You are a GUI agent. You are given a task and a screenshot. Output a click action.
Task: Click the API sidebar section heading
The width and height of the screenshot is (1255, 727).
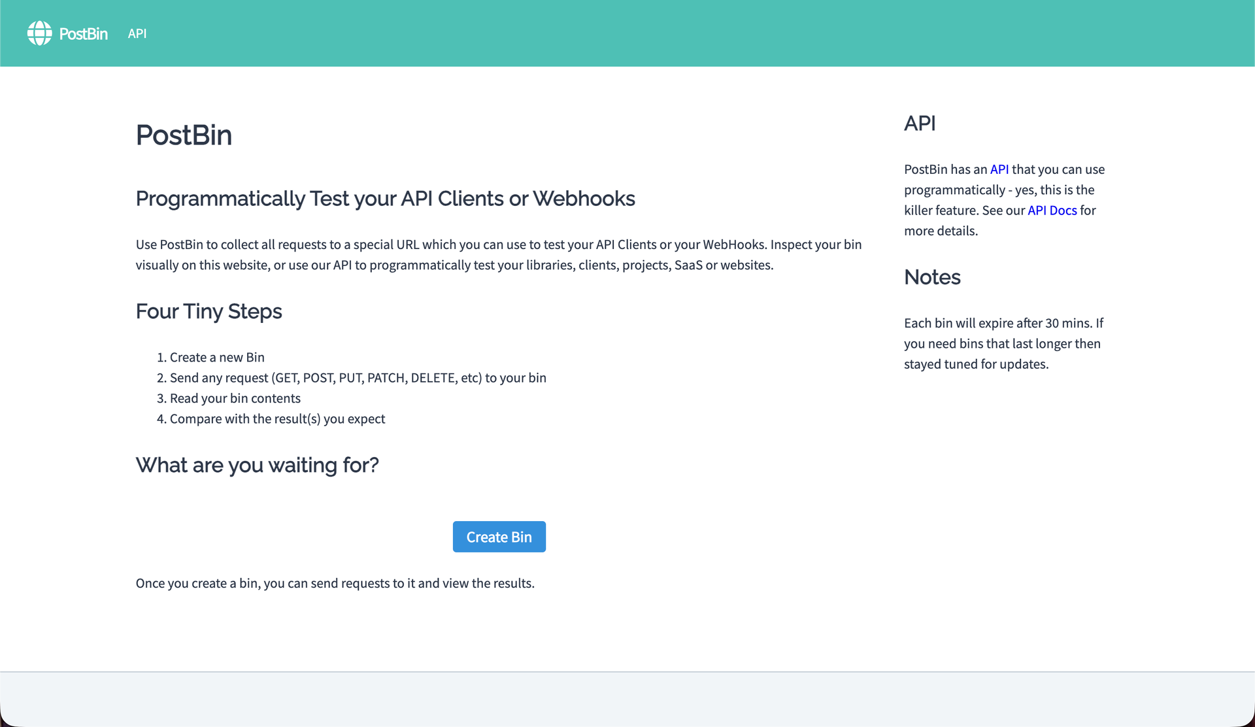pos(920,124)
